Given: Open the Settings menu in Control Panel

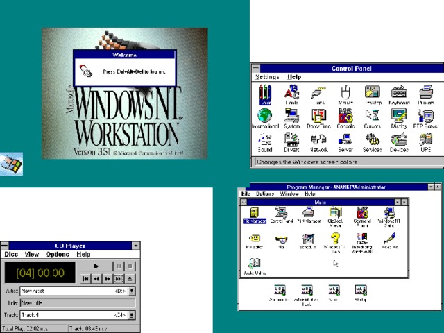Looking at the screenshot, I should coord(267,77).
